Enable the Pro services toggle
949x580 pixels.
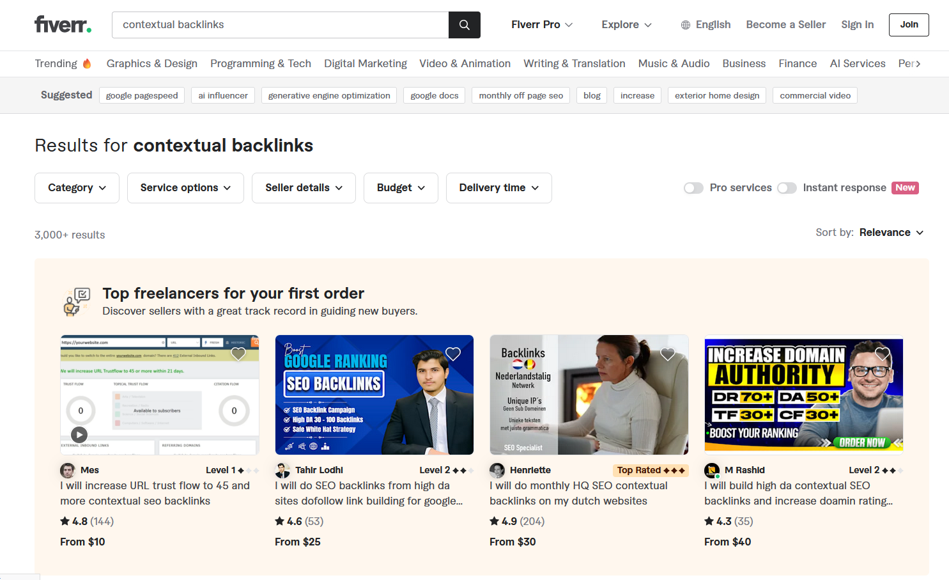tap(693, 188)
